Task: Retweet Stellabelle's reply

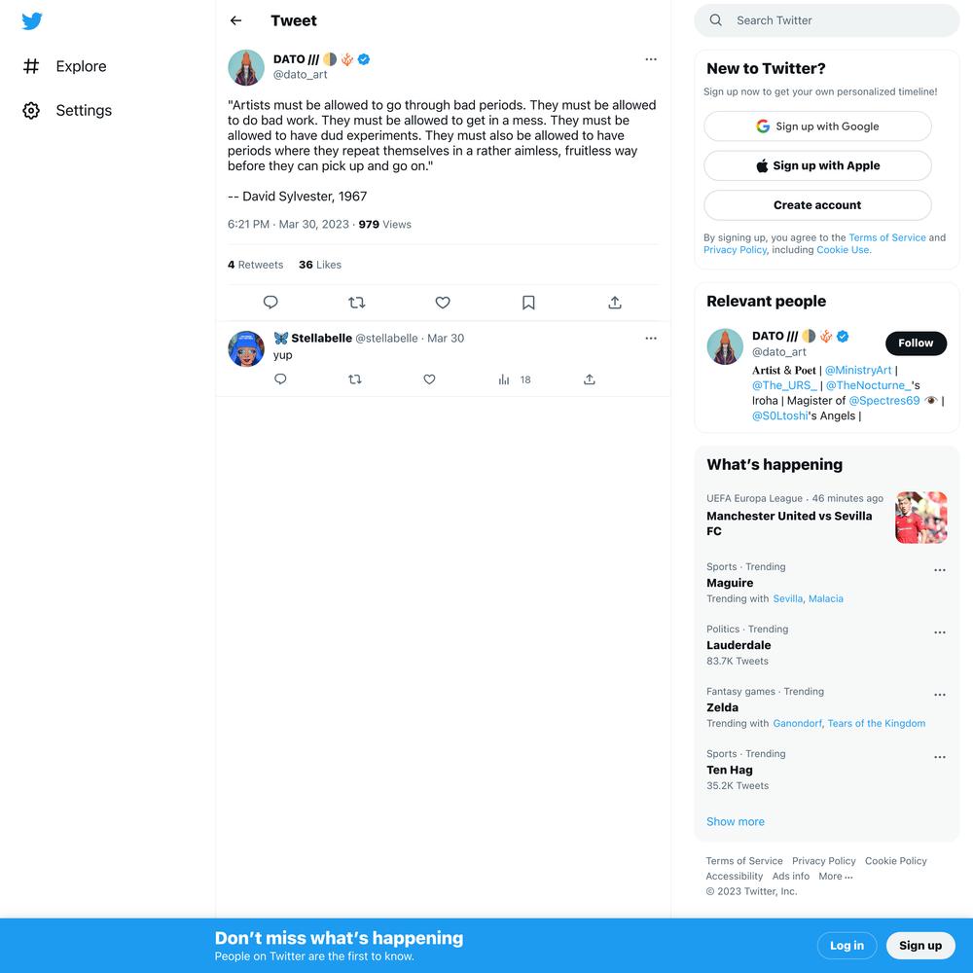Action: tap(355, 379)
